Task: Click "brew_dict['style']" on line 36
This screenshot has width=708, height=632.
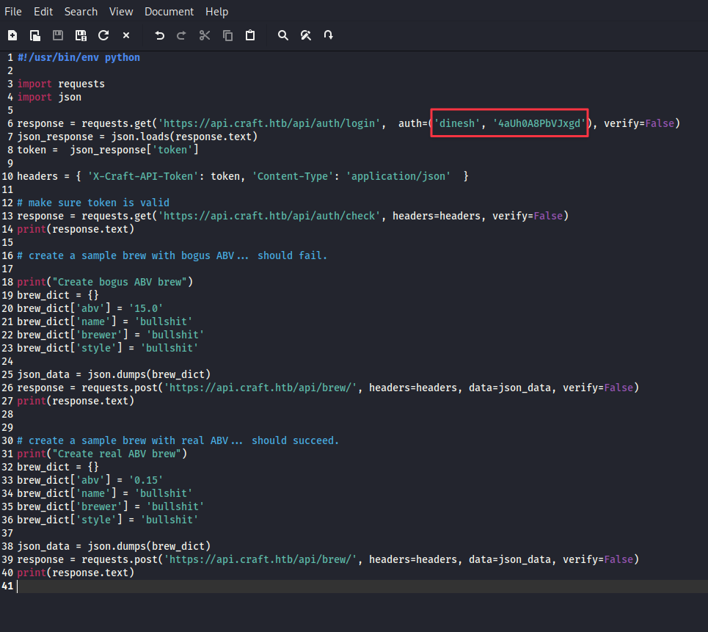Action: [x=70, y=520]
